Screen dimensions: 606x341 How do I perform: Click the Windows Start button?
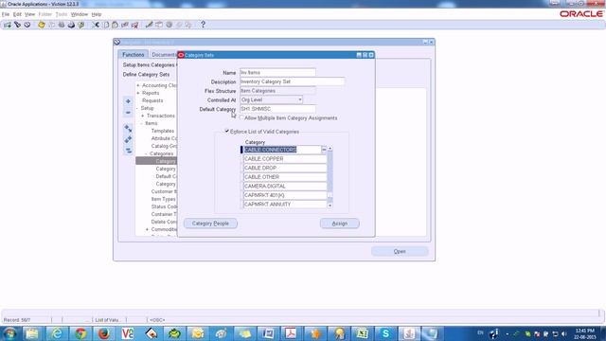[9, 333]
